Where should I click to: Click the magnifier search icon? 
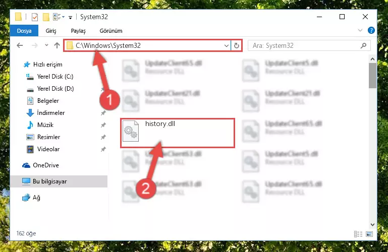click(x=363, y=46)
